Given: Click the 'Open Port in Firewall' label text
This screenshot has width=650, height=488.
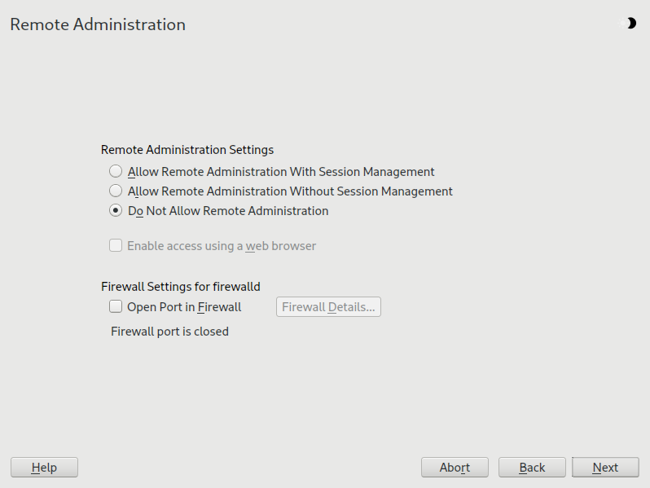Looking at the screenshot, I should pyautogui.click(x=184, y=307).
